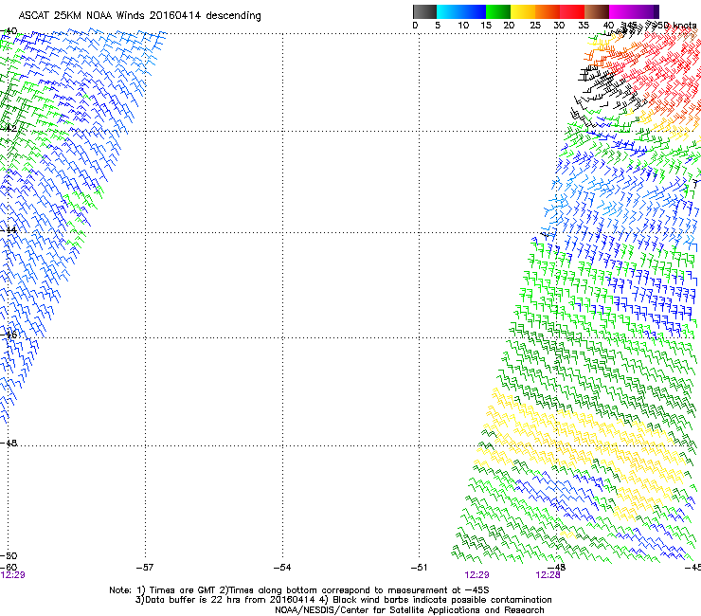Click the '10' label under the color bar
The width and height of the screenshot is (701, 616).
pos(463,26)
